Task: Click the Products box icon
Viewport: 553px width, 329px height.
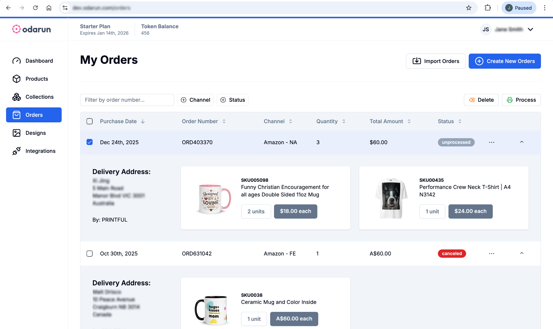Action: (x=16, y=79)
